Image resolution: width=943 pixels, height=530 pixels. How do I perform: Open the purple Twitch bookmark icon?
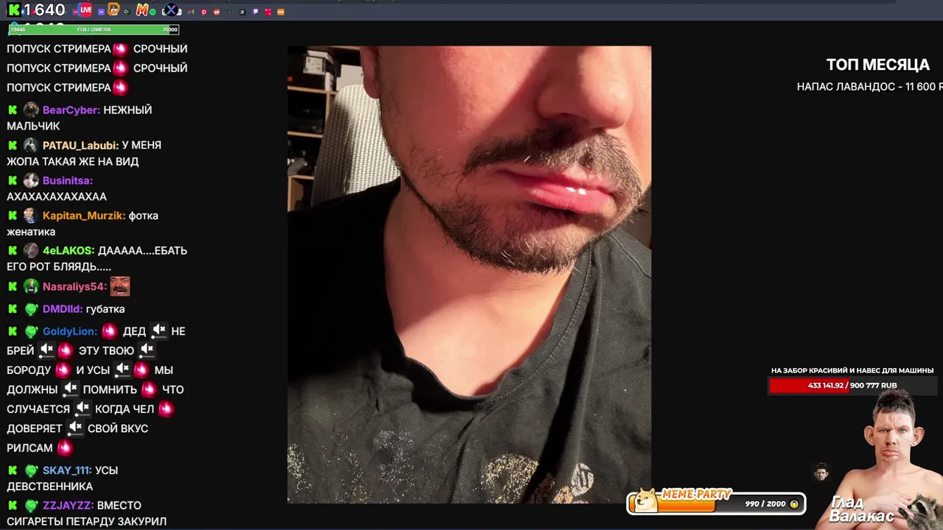(256, 11)
